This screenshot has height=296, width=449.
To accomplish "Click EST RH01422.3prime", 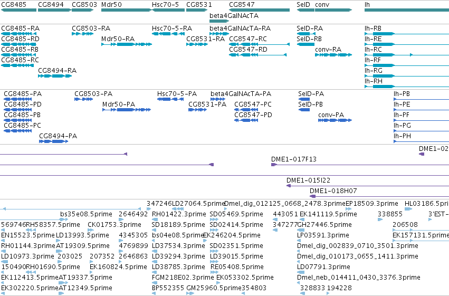I will [x=179, y=214].
